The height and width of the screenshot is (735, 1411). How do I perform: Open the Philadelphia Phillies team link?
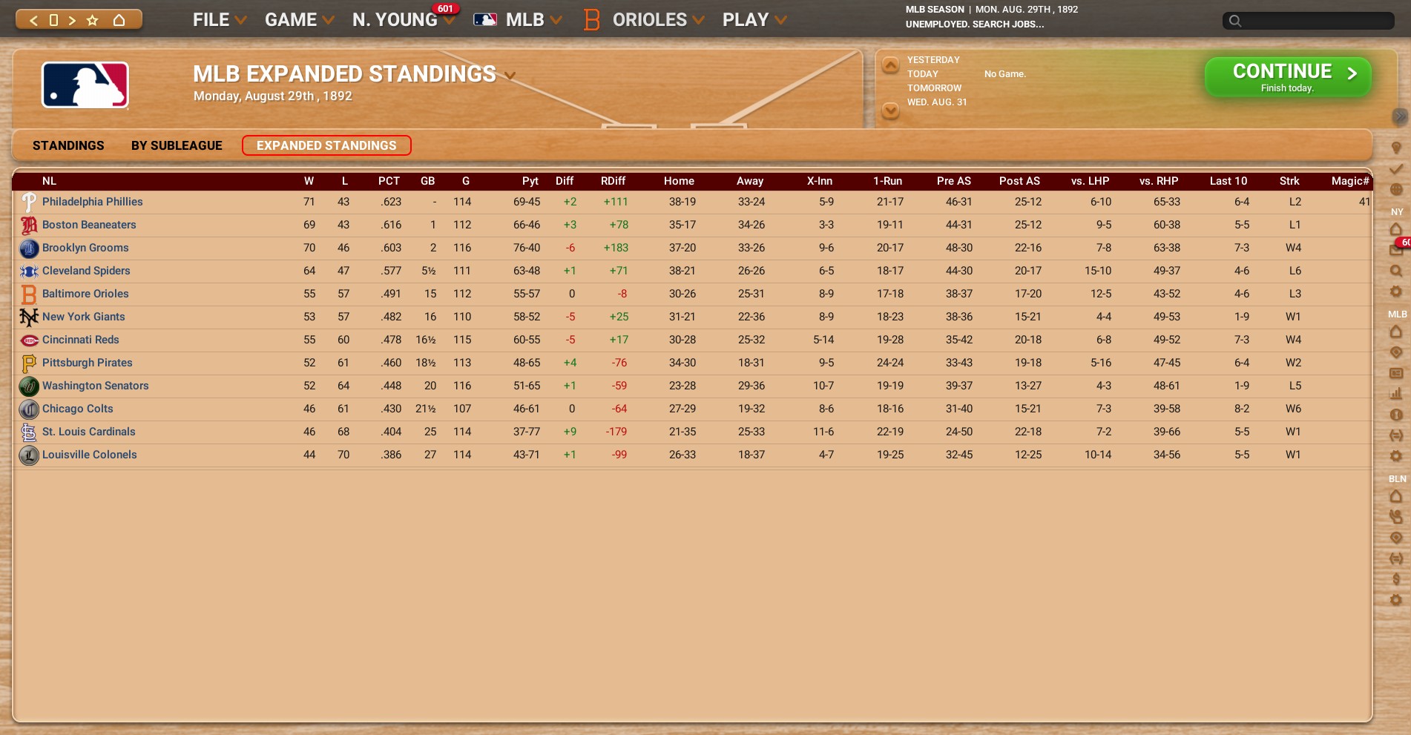click(92, 202)
